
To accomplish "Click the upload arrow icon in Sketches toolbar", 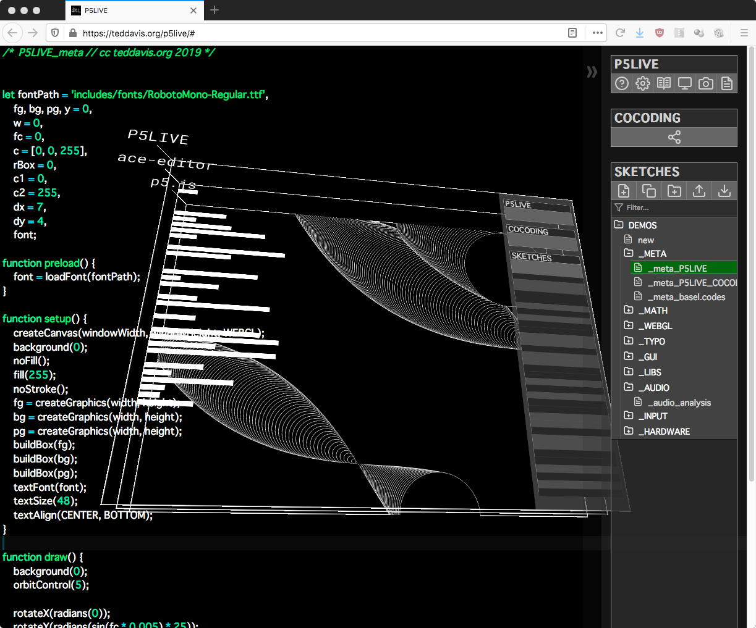I will 699,191.
